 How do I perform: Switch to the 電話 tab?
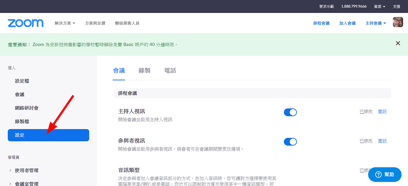point(170,70)
